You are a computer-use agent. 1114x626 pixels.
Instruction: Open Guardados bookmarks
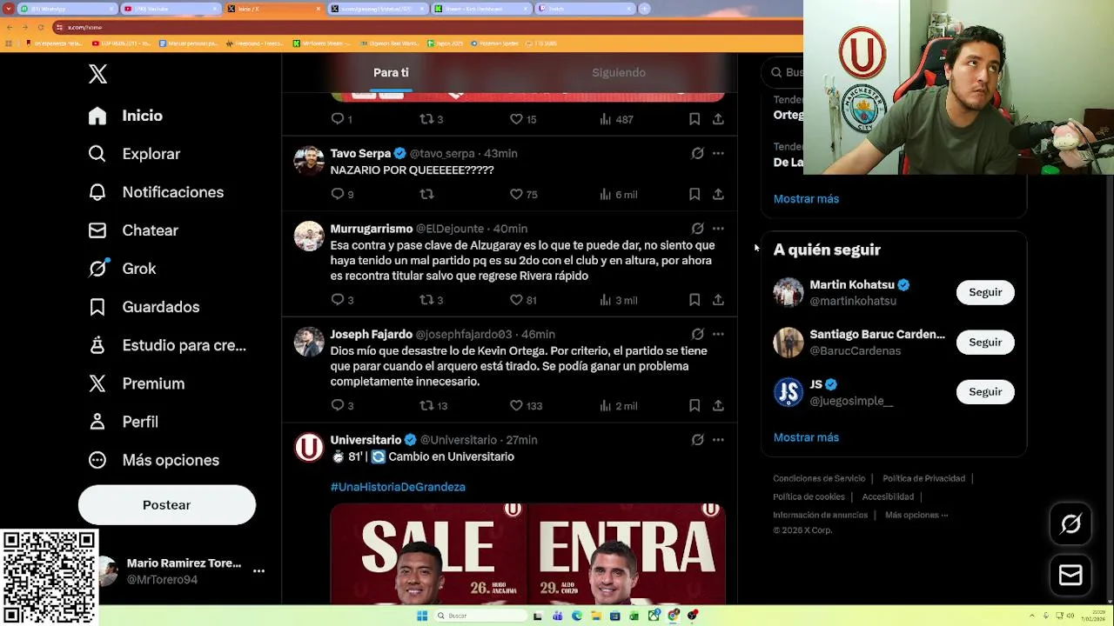(144, 307)
